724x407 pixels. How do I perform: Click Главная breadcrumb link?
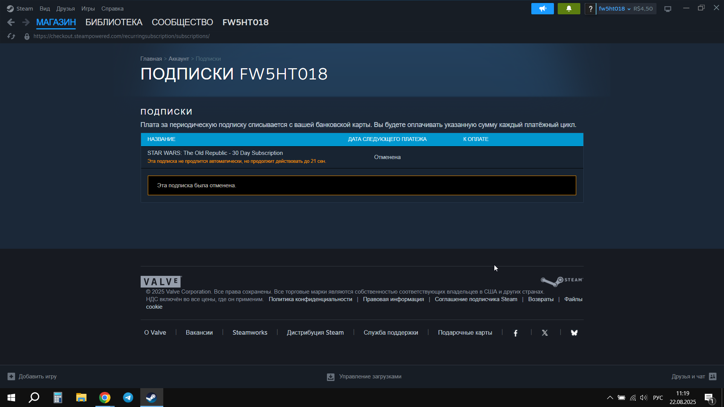(151, 59)
